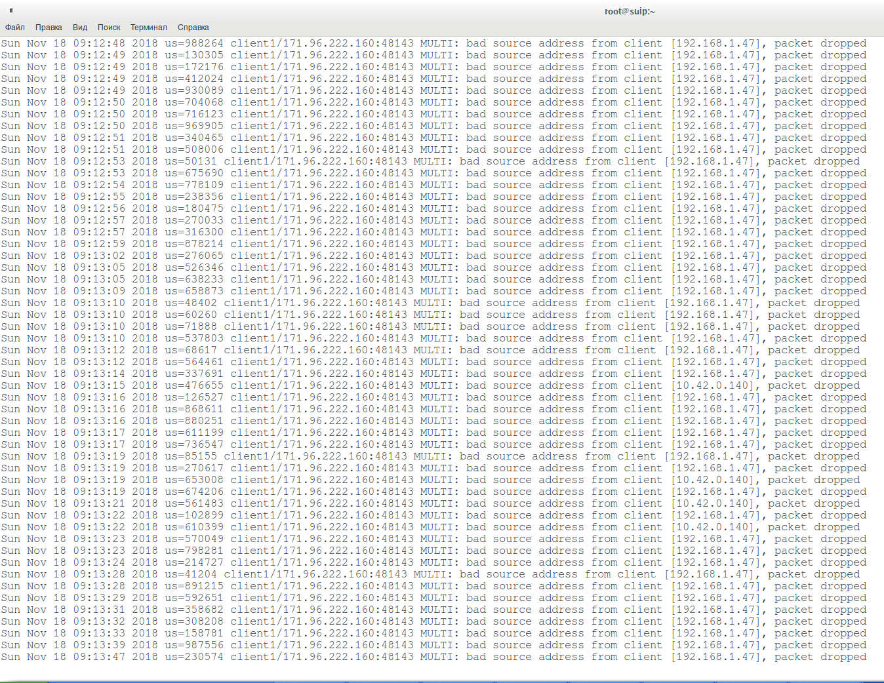Screen dimensions: 884x683
Task: Open the Справка menu
Action: pos(193,28)
